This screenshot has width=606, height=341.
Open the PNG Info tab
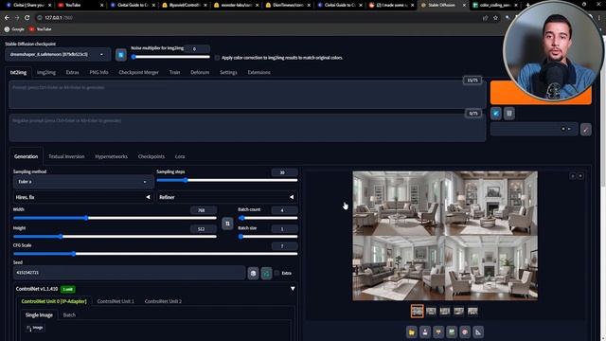98,72
